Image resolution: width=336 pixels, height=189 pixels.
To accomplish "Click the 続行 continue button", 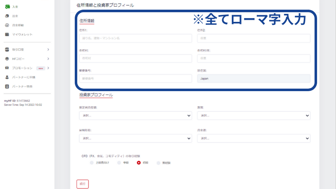I will coord(82,184).
